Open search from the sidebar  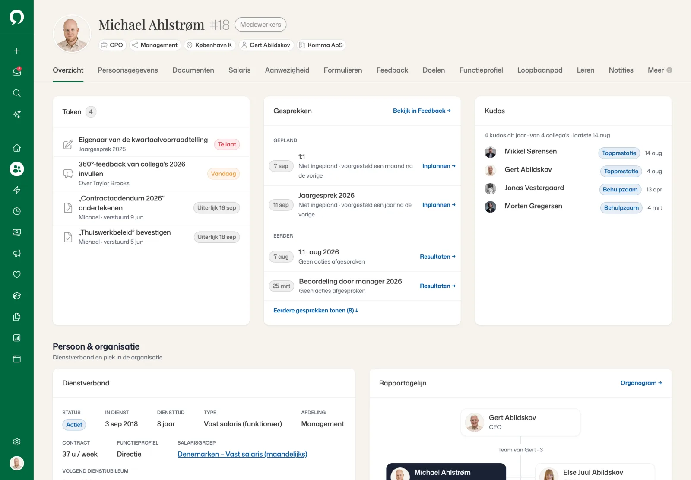click(x=17, y=93)
